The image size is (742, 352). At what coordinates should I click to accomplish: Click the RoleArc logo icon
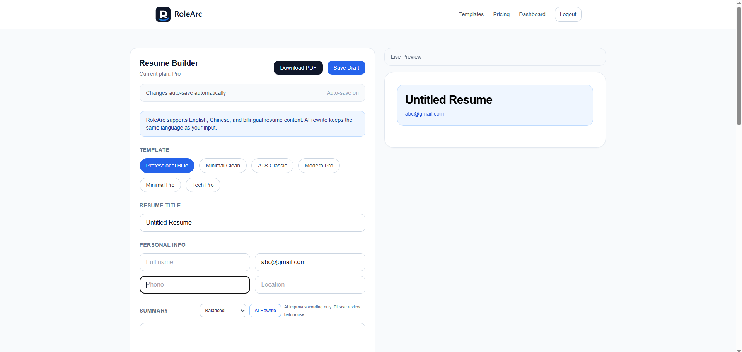(x=163, y=14)
